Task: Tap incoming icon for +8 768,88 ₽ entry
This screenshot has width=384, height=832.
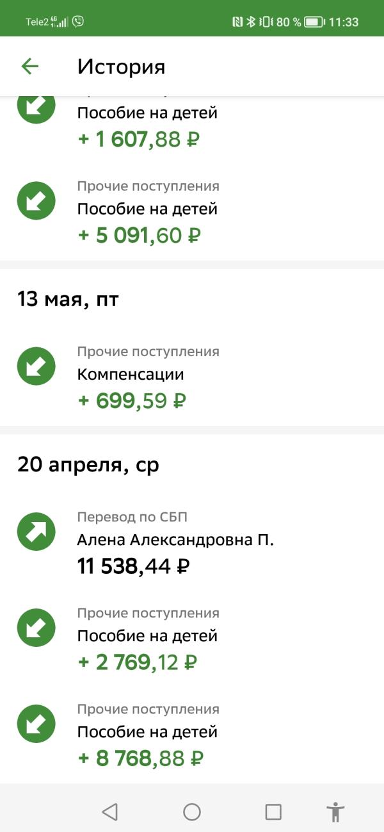Action: [x=36, y=724]
